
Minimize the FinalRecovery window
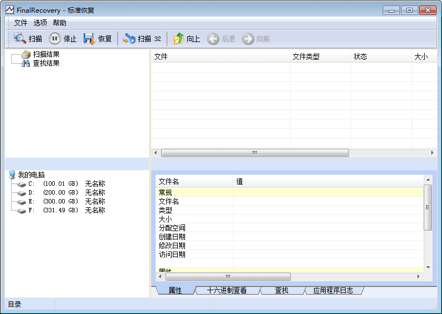391,11
